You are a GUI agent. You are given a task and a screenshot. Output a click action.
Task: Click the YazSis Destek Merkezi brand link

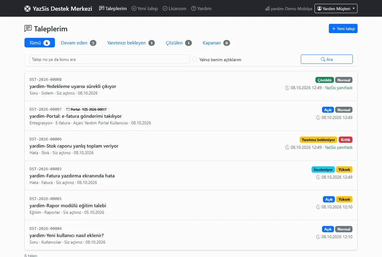click(x=58, y=9)
